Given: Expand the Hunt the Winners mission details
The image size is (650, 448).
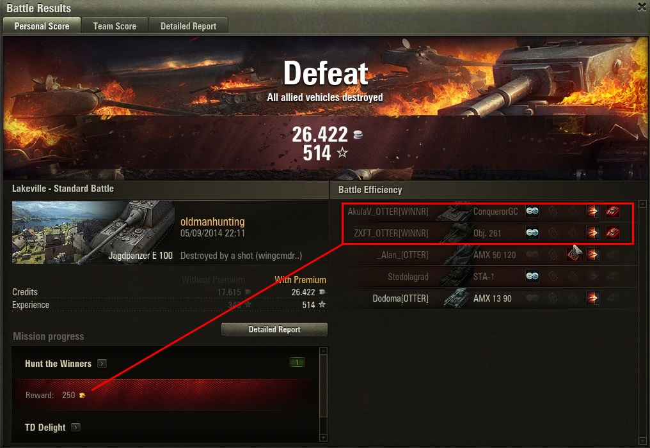Looking at the screenshot, I should tap(102, 364).
